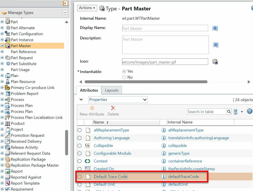Click the Search in table field
253x191 pixels.
pyautogui.click(x=207, y=112)
